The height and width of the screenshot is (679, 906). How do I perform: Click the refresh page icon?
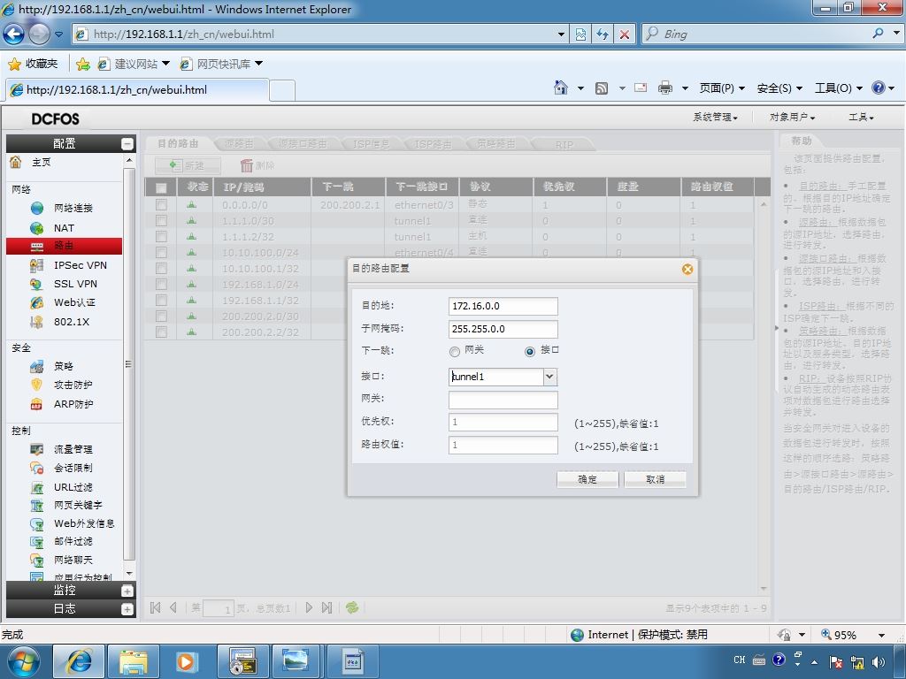point(602,34)
